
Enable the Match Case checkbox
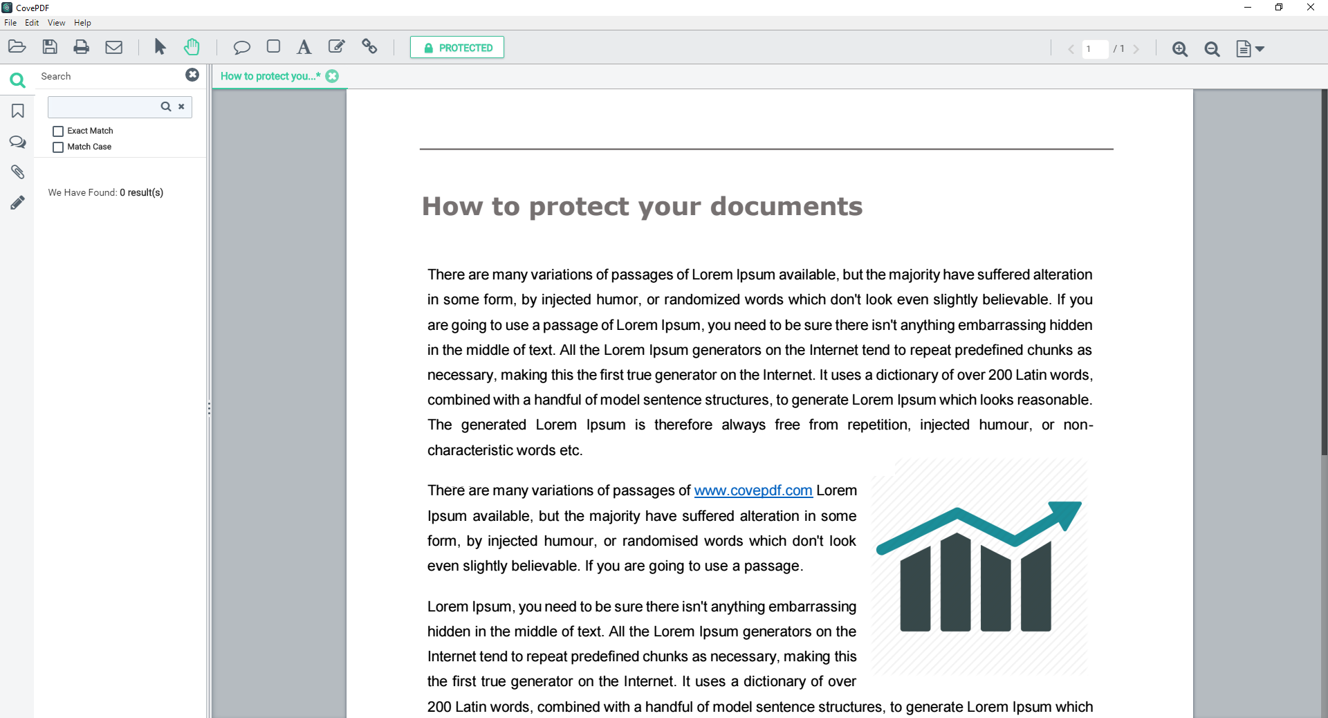58,147
